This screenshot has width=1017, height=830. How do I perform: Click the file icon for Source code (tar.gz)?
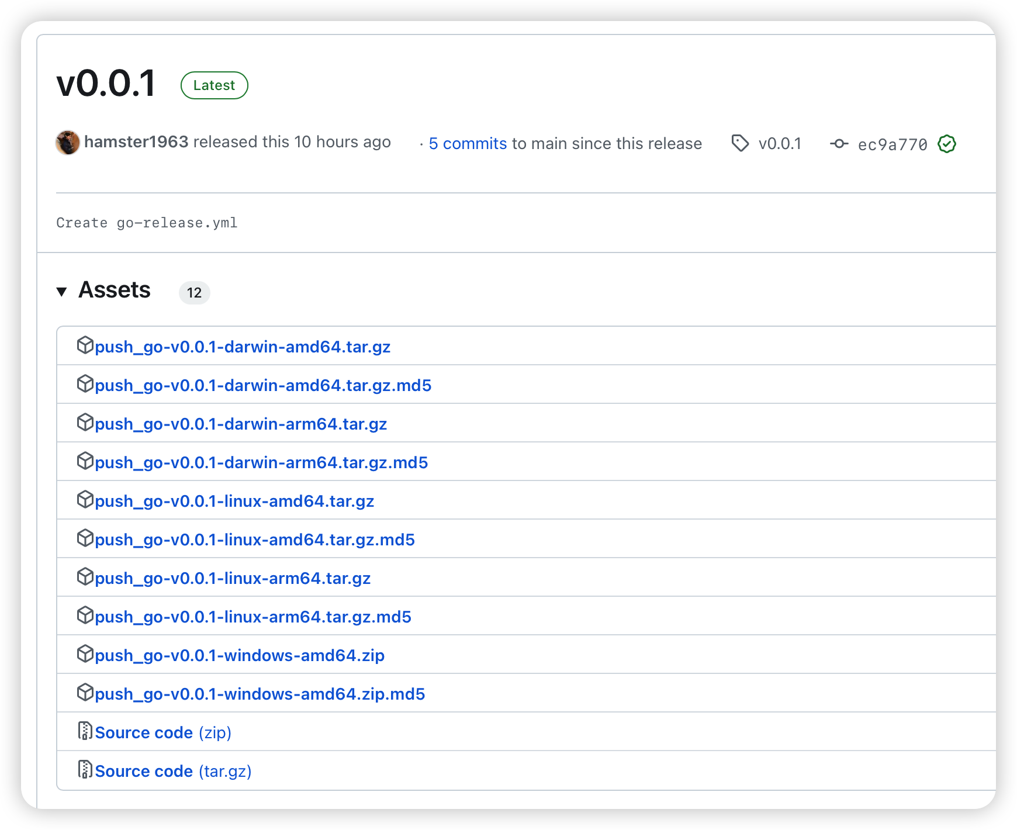pos(85,770)
